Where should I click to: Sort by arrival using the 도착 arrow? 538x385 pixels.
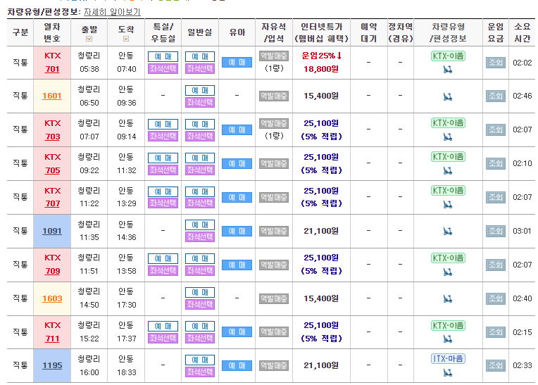(x=126, y=39)
